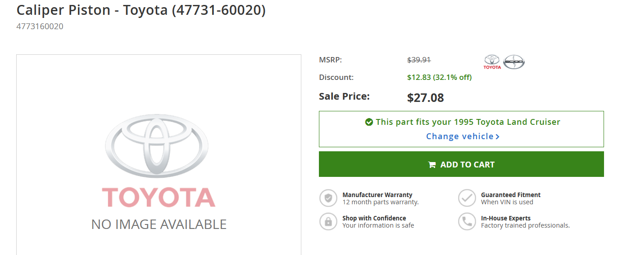Click the padlock Shop with Confidence icon
The height and width of the screenshot is (255, 627).
(x=328, y=221)
